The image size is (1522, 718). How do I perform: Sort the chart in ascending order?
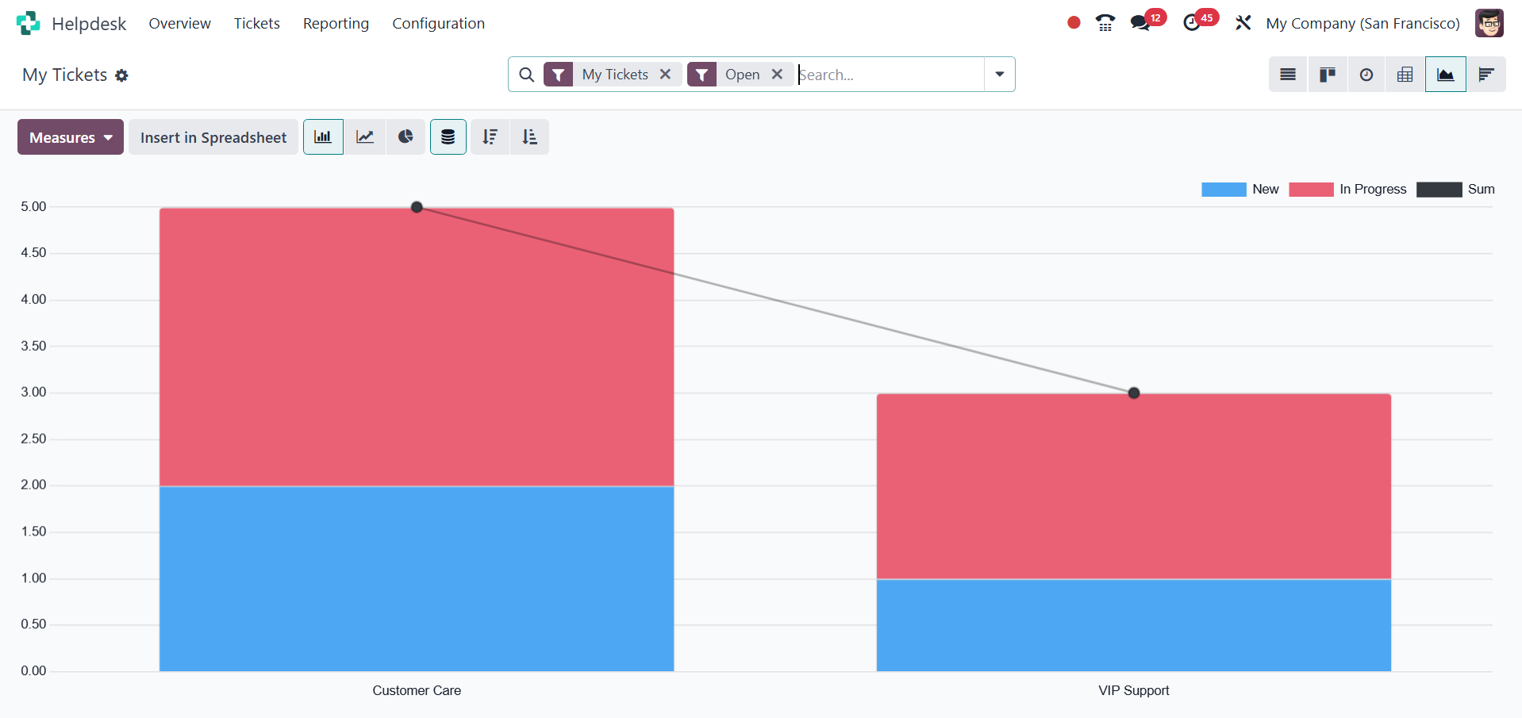pos(529,137)
